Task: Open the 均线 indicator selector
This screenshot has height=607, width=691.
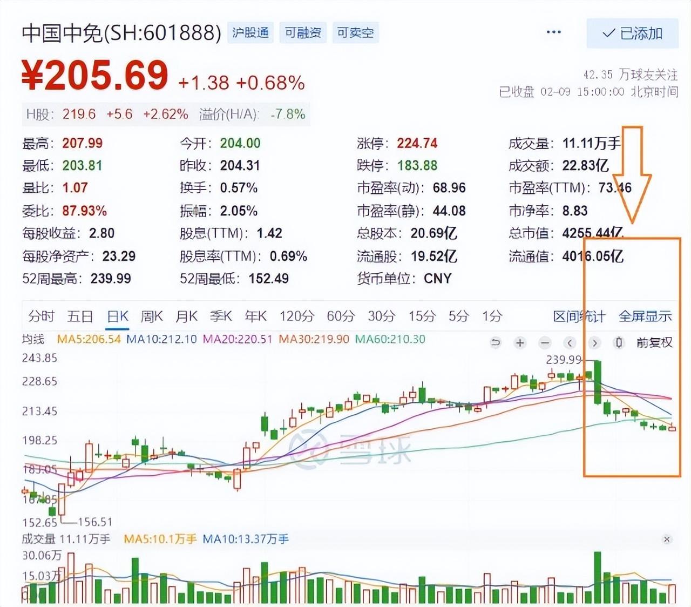Action: tap(33, 339)
